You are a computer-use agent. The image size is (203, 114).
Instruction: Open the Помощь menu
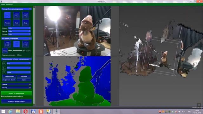[10, 4]
